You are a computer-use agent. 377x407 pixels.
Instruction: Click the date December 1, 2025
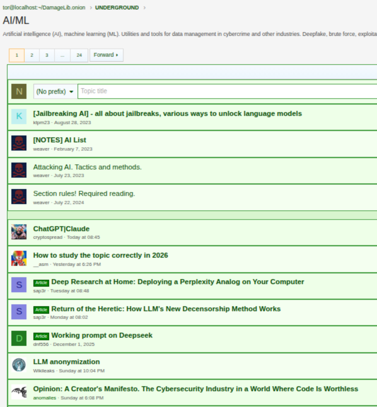74,344
